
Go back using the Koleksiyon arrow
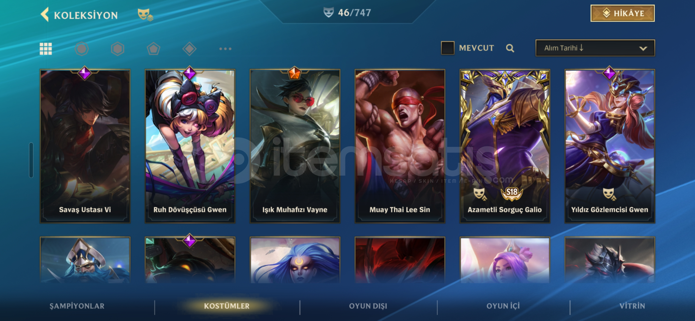coord(45,15)
